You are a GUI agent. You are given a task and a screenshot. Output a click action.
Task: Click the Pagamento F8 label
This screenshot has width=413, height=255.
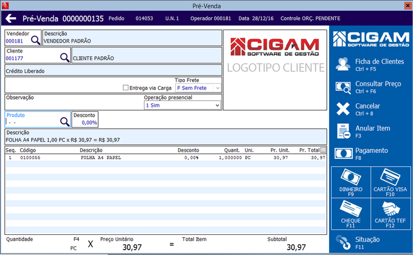(x=372, y=154)
